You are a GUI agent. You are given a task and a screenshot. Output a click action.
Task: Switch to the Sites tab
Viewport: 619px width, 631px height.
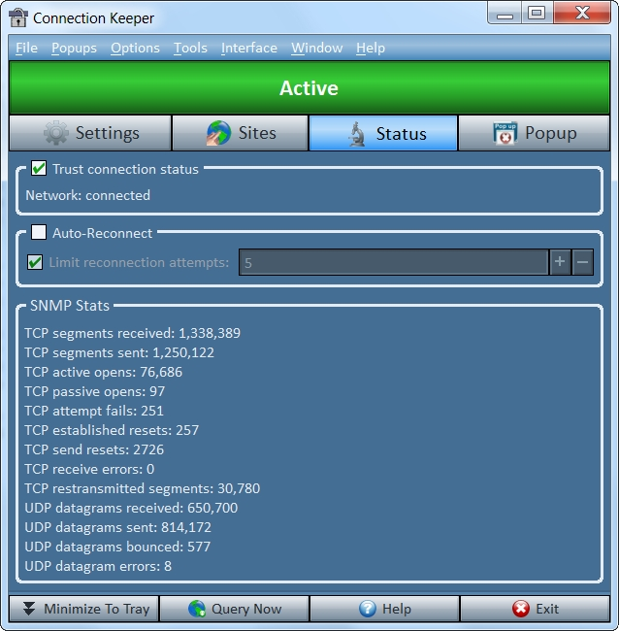240,133
